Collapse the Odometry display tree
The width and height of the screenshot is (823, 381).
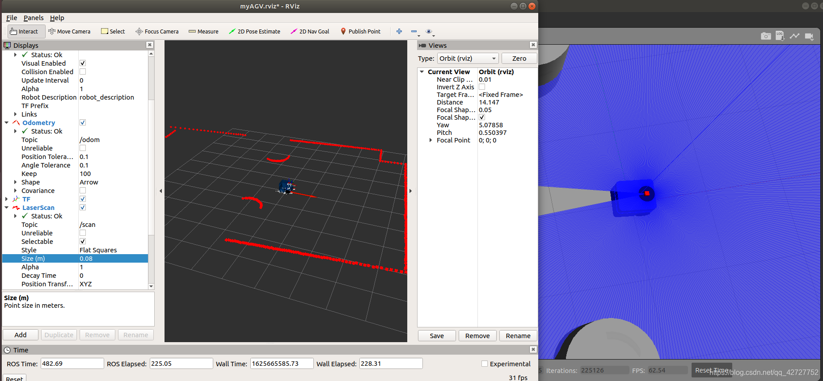[x=7, y=122]
